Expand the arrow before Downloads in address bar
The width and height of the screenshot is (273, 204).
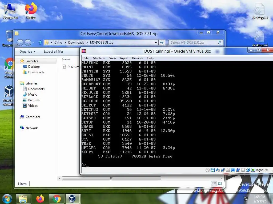tap(65, 42)
